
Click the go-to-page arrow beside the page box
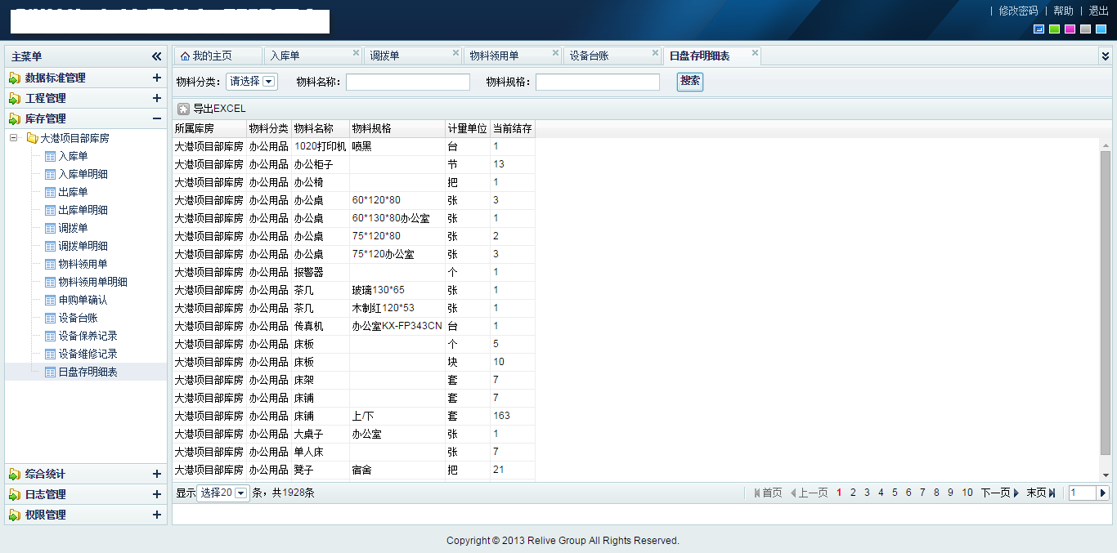(x=1102, y=493)
